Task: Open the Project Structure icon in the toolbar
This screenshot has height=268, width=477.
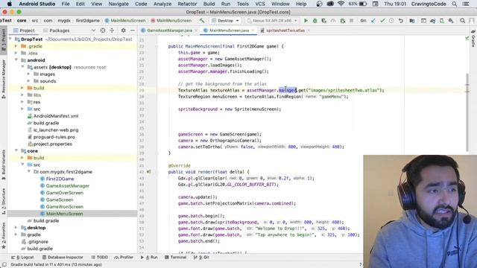Action: pos(412,21)
